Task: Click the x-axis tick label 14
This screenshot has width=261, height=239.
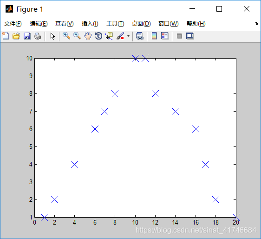Action: coord(175,222)
